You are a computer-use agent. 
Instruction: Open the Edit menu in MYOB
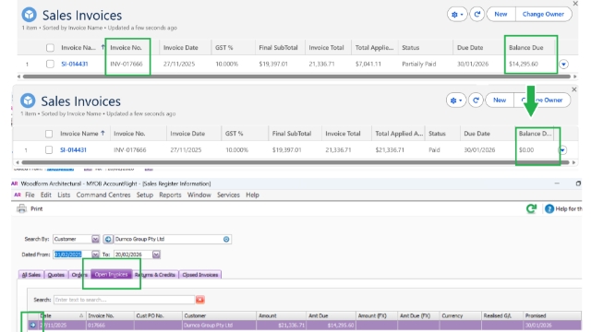pos(46,195)
